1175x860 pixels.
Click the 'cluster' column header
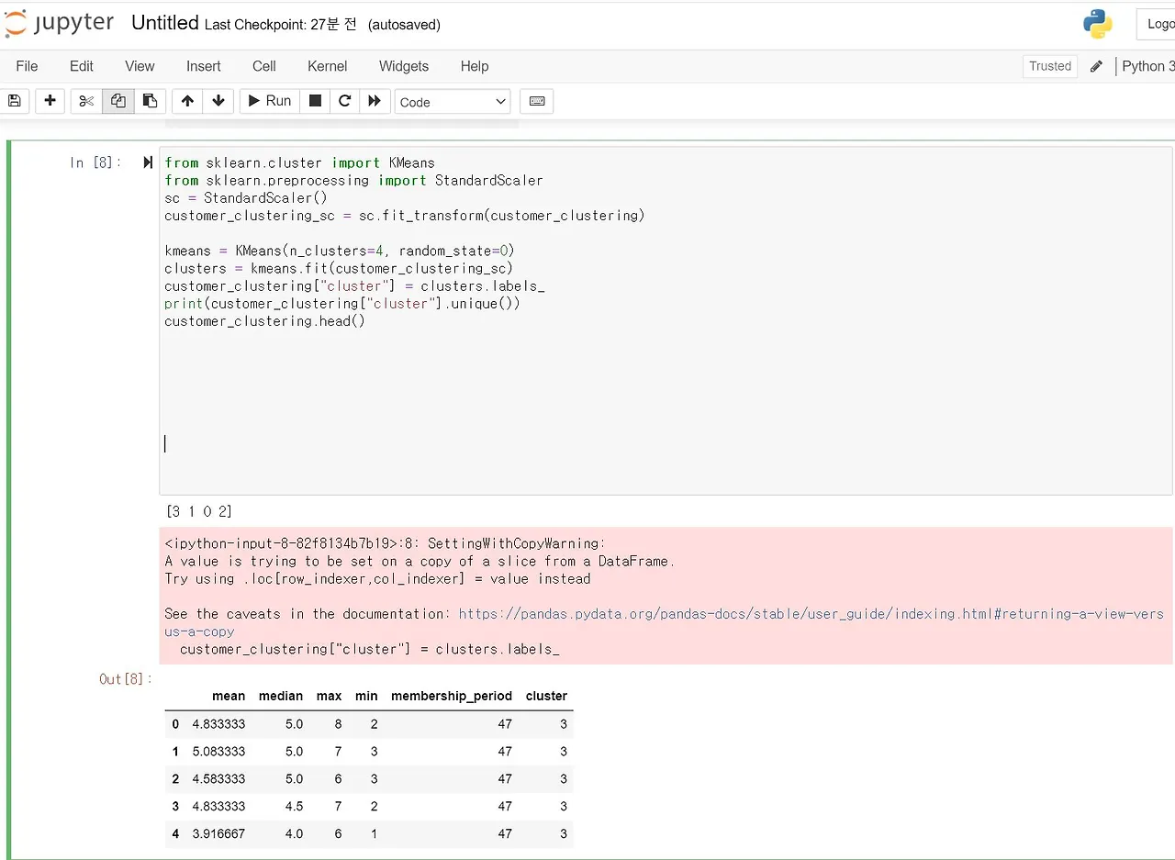(546, 696)
